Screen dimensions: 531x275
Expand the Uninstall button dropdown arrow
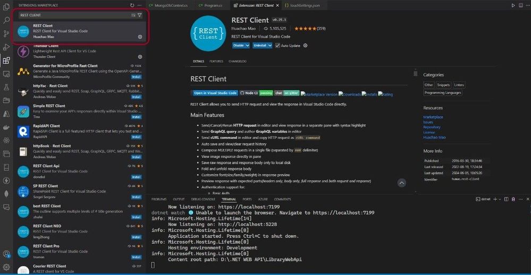coord(270,45)
